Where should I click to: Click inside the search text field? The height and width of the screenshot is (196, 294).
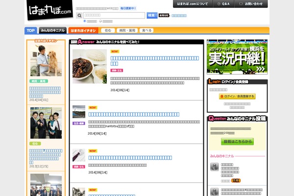[x=114, y=15]
